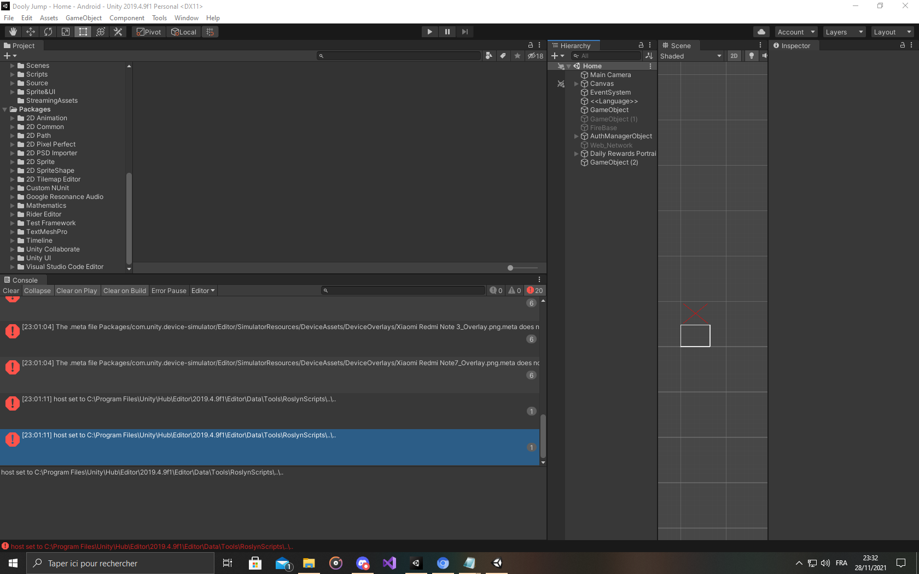Toggle info message filter in Console
The height and width of the screenshot is (574, 919).
pos(496,291)
